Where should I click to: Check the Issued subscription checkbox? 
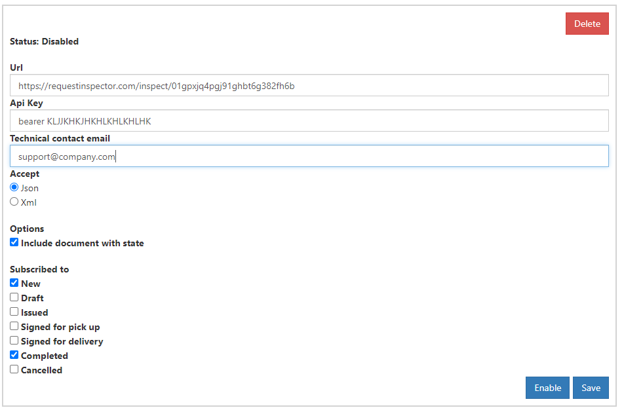[14, 311]
